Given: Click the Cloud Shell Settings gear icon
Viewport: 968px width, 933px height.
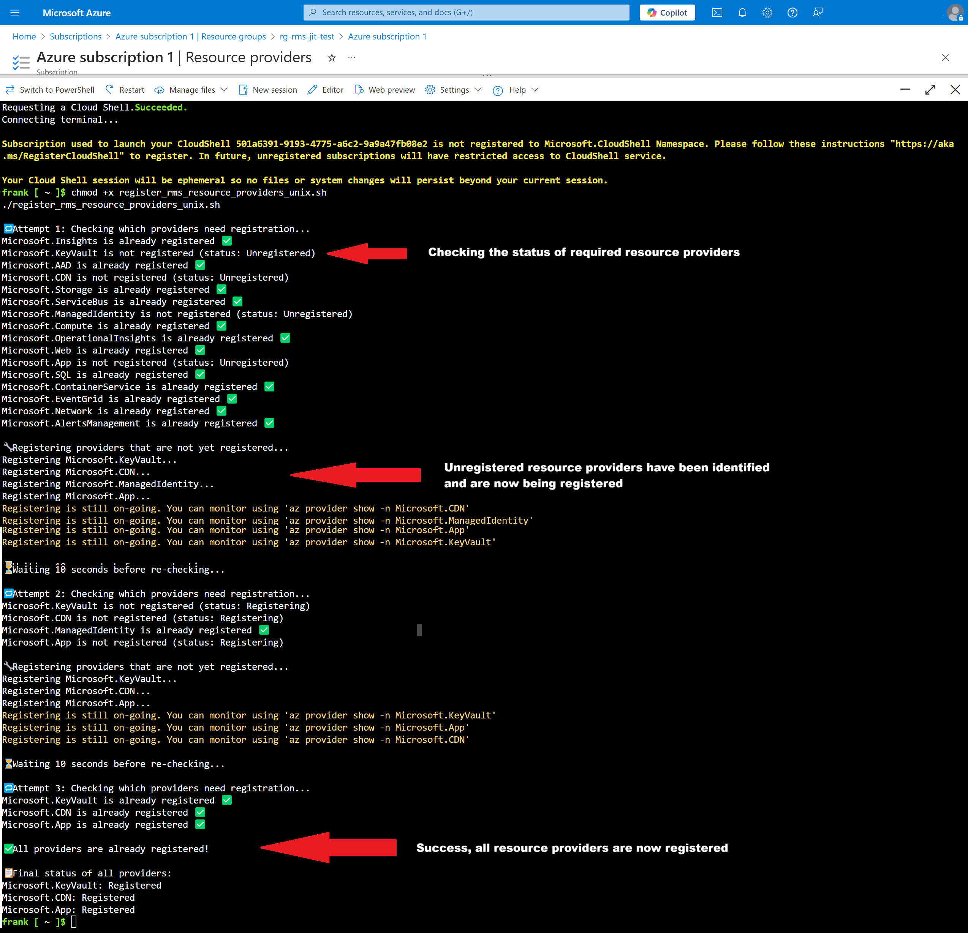Looking at the screenshot, I should (430, 90).
